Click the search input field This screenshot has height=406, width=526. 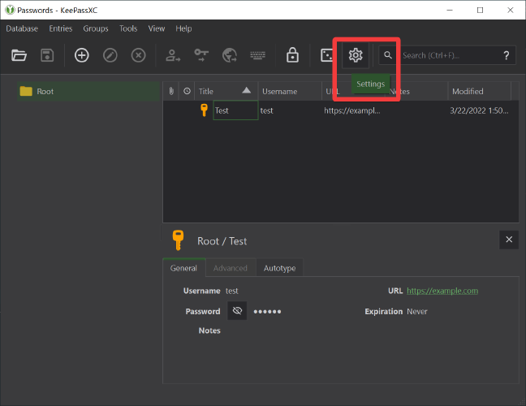[x=449, y=55]
